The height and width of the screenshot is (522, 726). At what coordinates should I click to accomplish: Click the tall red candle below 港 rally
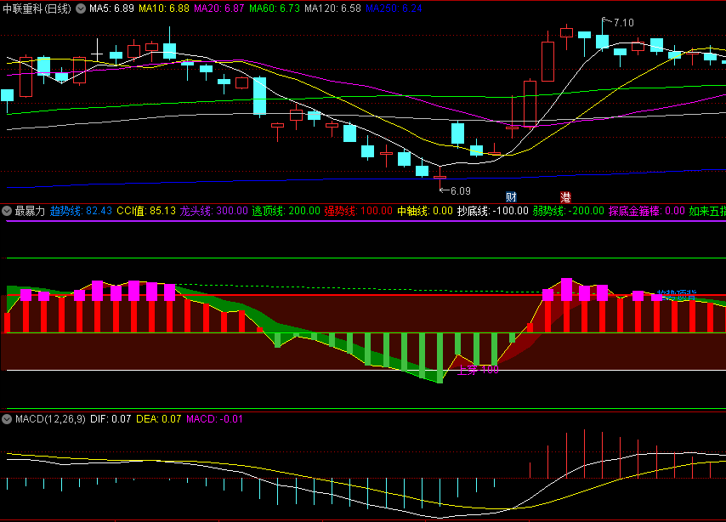click(547, 61)
